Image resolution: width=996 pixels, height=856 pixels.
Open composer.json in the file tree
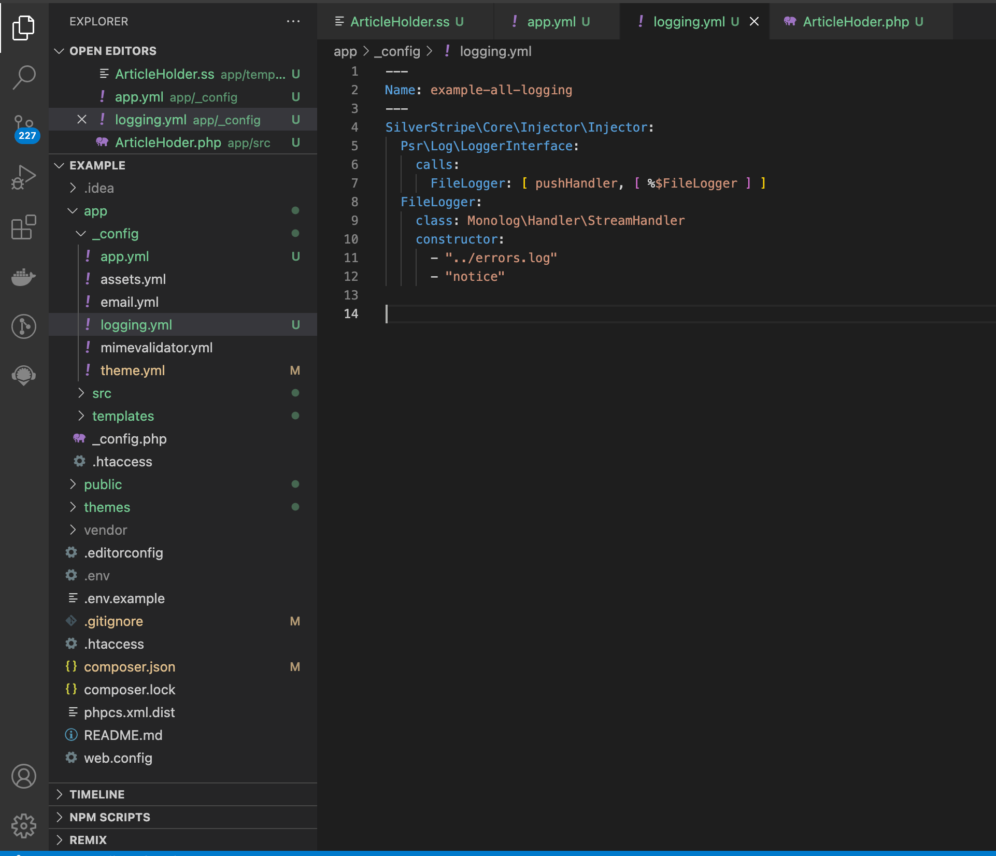pos(130,667)
